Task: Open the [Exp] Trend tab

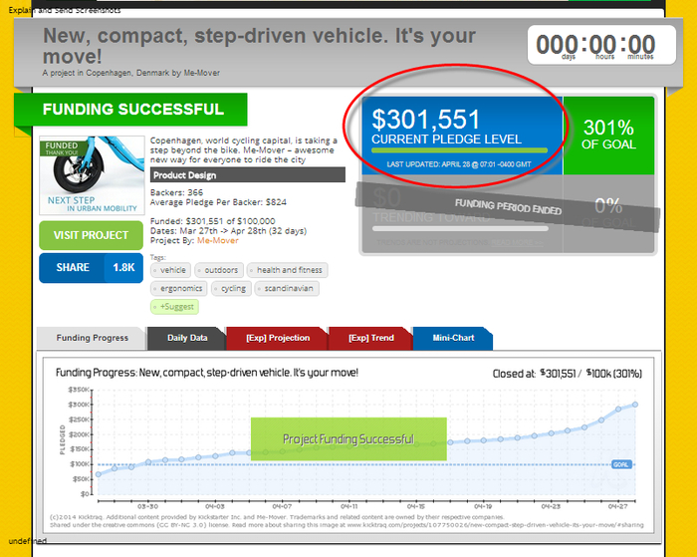Action: point(371,338)
